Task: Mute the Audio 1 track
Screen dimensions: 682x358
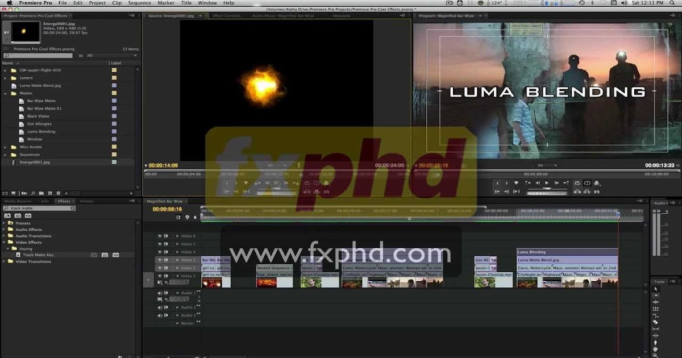Action: tap(160, 293)
